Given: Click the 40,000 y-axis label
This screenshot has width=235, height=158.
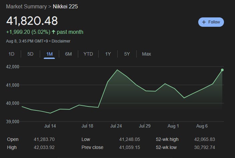Looking at the screenshot, I should pos(13,103).
